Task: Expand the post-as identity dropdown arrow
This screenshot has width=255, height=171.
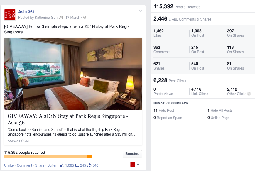Action: coord(138,165)
